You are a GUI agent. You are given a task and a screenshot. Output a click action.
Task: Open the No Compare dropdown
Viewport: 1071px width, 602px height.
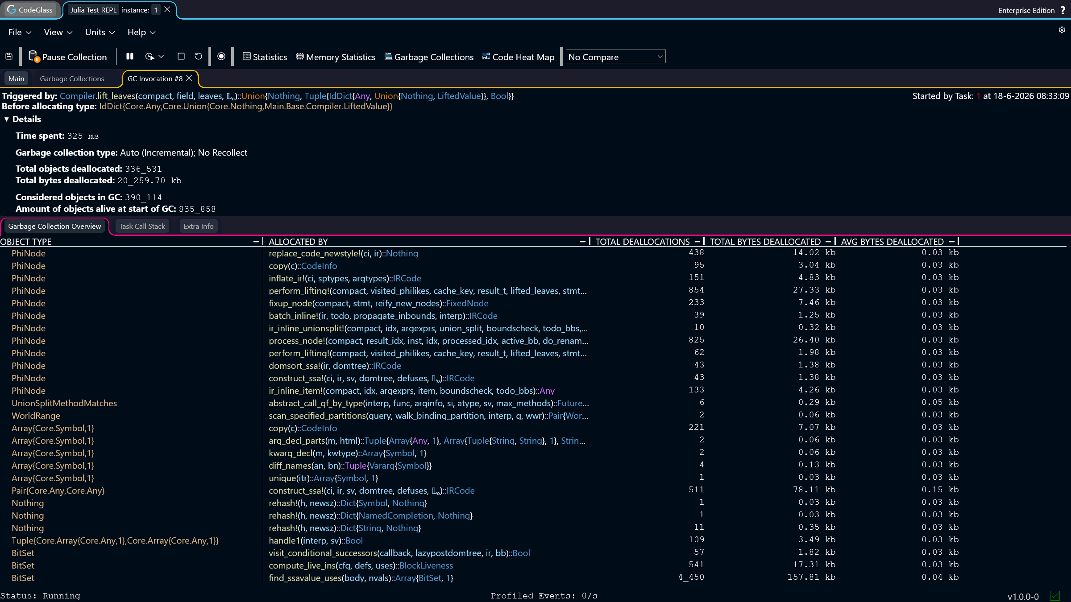tap(615, 57)
